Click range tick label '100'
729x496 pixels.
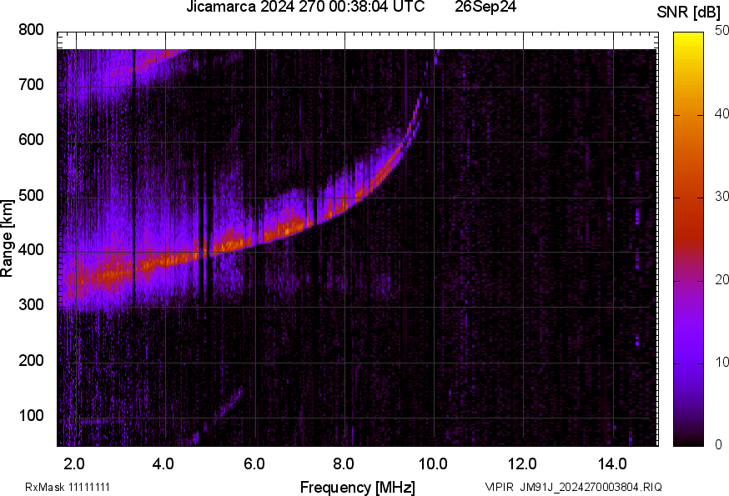click(31, 416)
